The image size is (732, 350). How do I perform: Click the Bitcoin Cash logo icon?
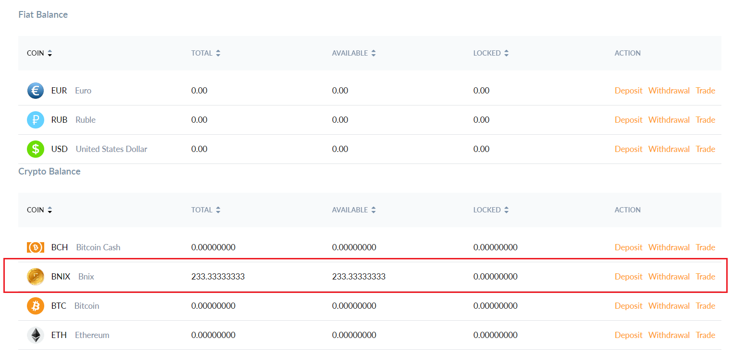pos(36,247)
